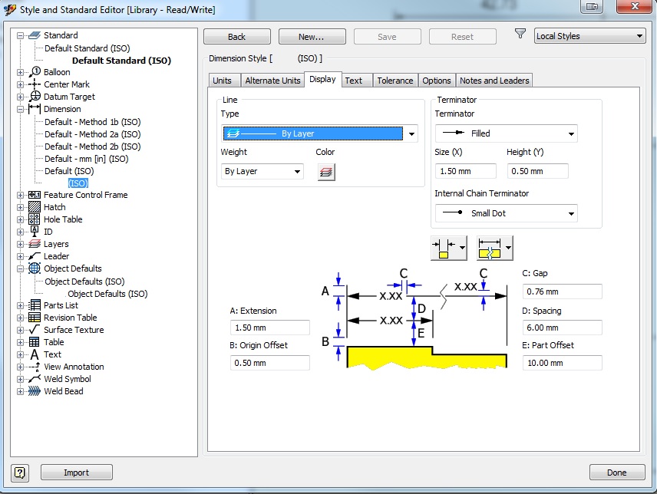Image resolution: width=657 pixels, height=494 pixels.
Task: Click the Feature Control Frame icon
Action: [35, 195]
